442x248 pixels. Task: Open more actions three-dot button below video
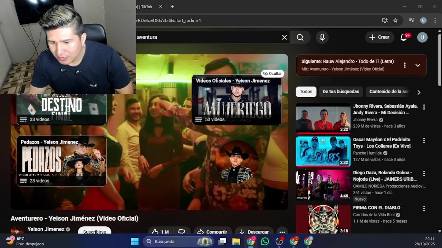(282, 231)
